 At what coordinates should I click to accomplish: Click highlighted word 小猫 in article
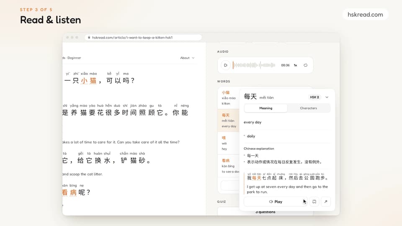tap(89, 80)
